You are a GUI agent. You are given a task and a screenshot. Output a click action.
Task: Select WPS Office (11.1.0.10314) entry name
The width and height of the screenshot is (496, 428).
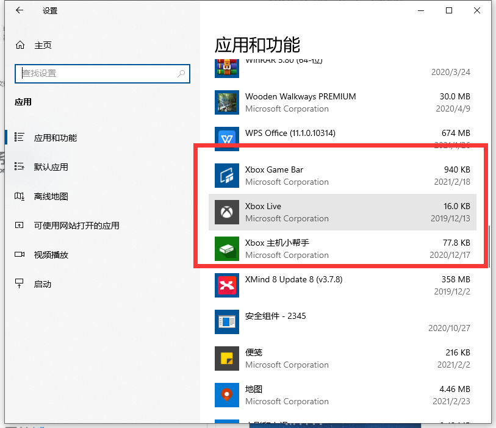pos(290,133)
